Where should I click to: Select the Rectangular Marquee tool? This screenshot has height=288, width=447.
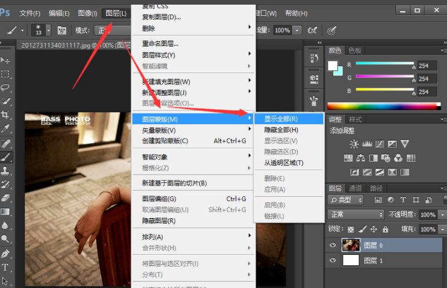[5, 74]
